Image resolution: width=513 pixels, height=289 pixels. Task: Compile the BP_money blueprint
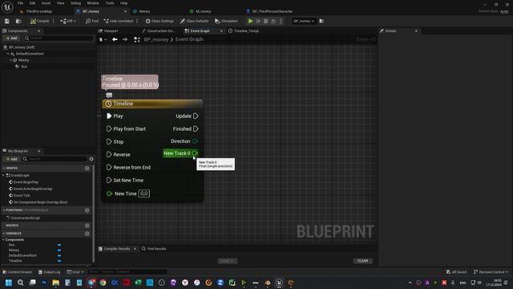[x=39, y=21]
